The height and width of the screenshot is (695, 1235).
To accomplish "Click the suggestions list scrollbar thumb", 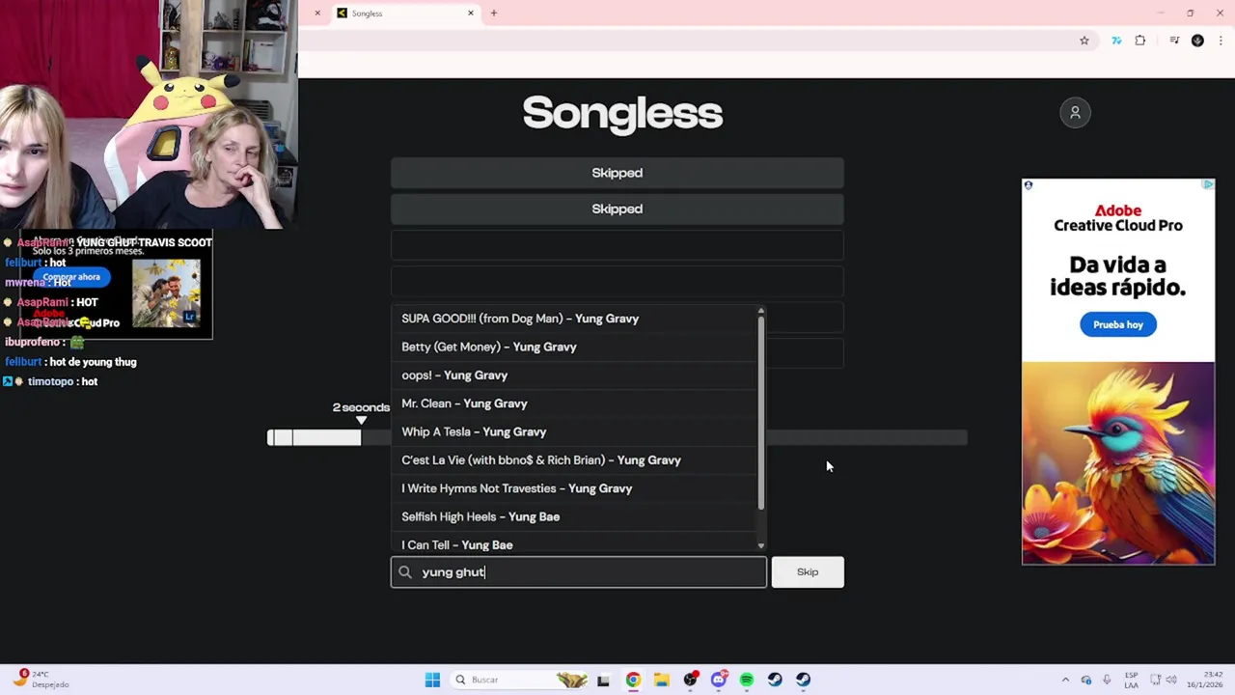I will 761,413.
